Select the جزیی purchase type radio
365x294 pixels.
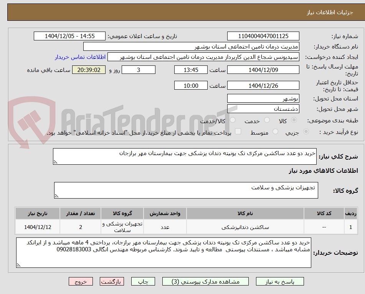(x=306, y=132)
